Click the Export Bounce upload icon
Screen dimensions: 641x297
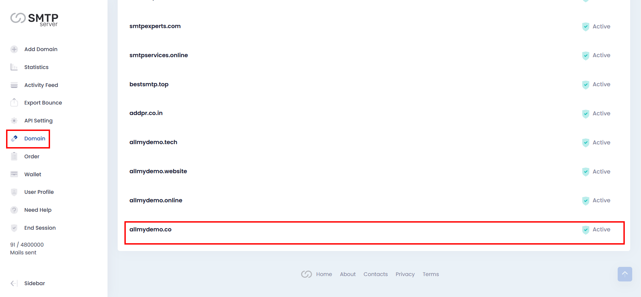(14, 102)
